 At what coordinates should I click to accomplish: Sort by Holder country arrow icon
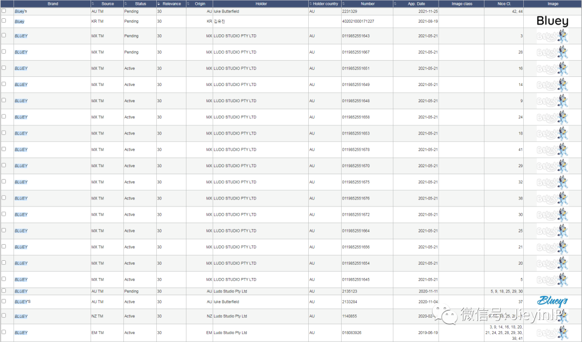pyautogui.click(x=310, y=4)
